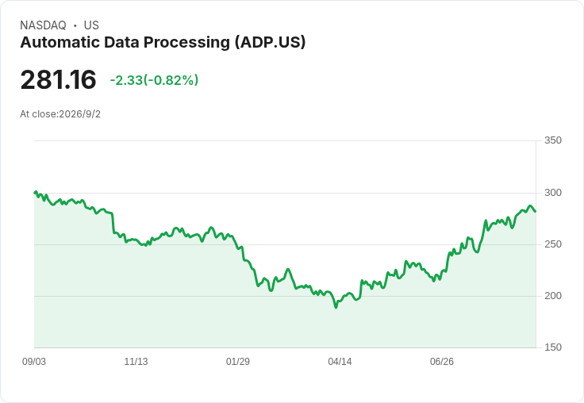The width and height of the screenshot is (584, 403).
Task: Click the sharp price drop before 11/13
Action: [x=113, y=223]
